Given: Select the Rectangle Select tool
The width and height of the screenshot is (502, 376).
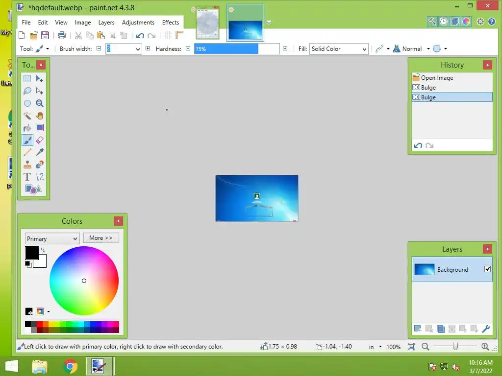Looking at the screenshot, I should pyautogui.click(x=27, y=79).
